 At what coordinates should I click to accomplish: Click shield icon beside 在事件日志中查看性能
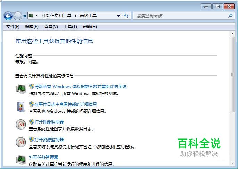pyautogui.click(x=31, y=104)
